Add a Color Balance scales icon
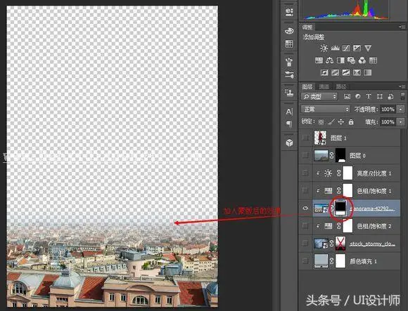 [330, 60]
